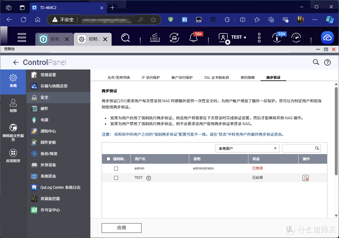Check the 强制两步验证 box for admin
This screenshot has height=238, width=339.
(116, 168)
